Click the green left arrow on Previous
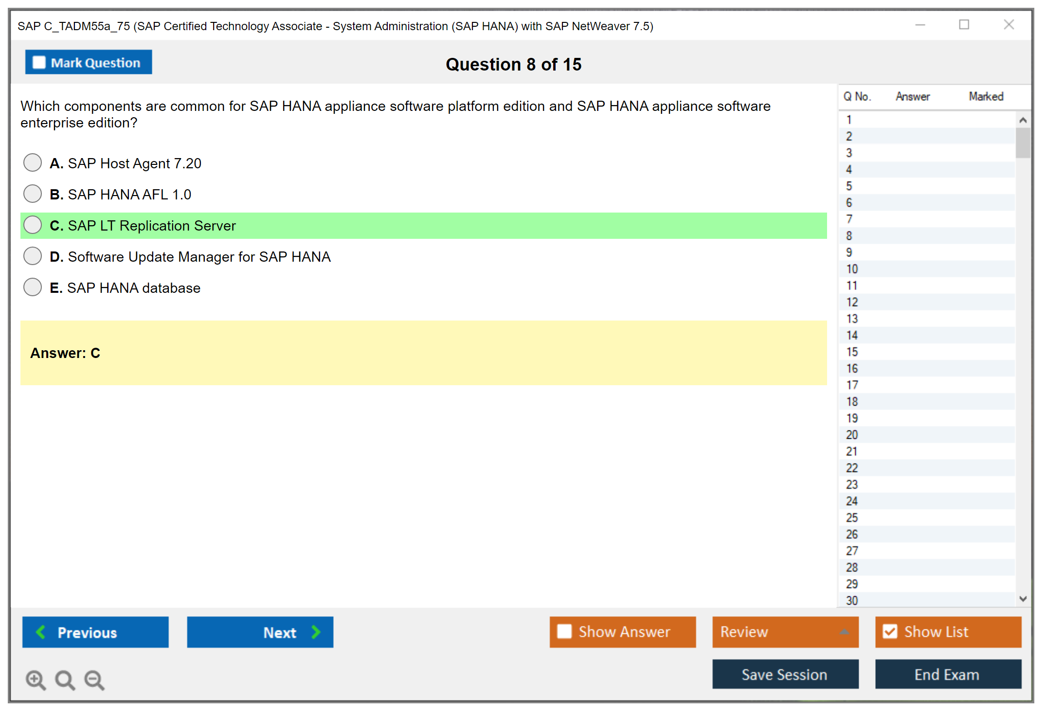The height and width of the screenshot is (715, 1046). point(41,632)
